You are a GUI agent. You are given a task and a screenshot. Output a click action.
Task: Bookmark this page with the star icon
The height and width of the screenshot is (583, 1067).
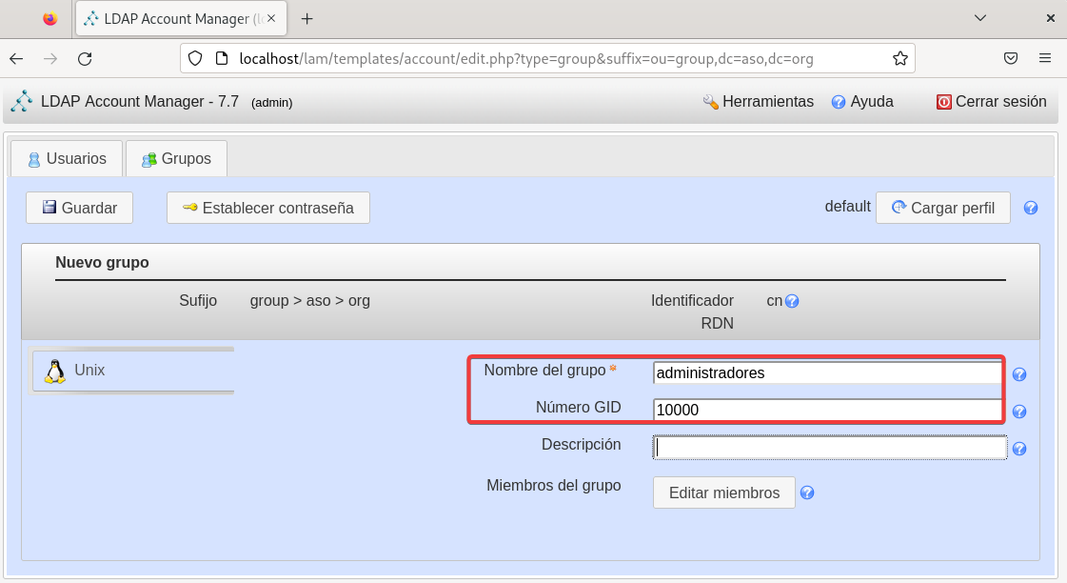pos(899,58)
